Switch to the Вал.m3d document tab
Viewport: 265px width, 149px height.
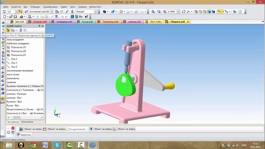17,22
